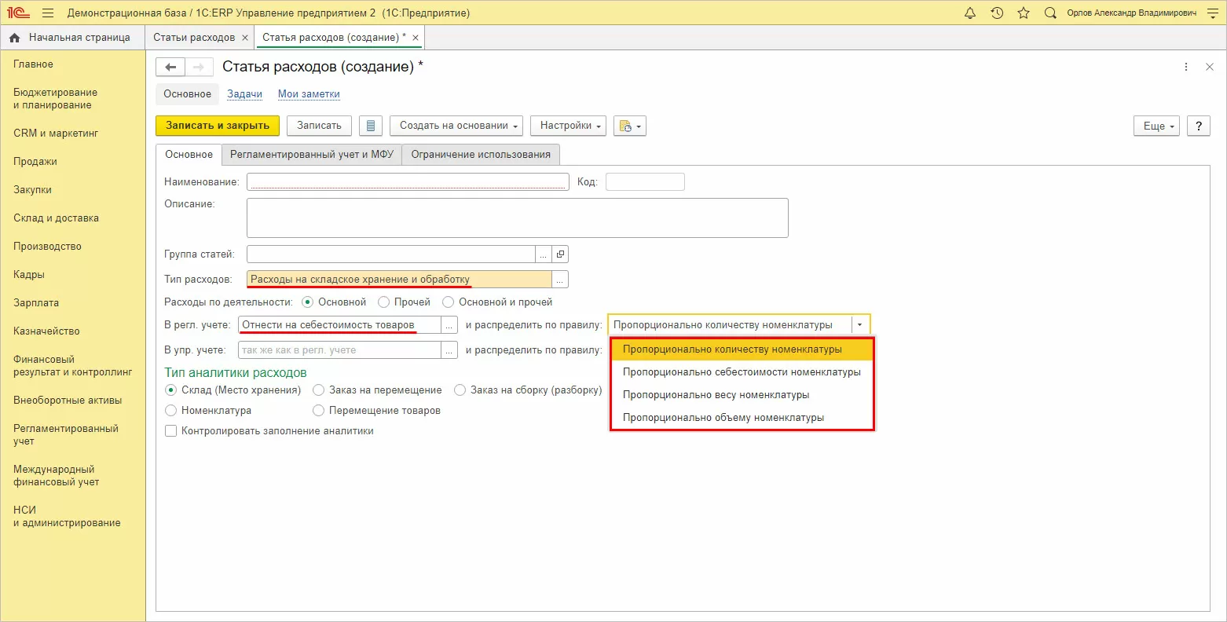The height and width of the screenshot is (622, 1227).
Task: Choose Пропорционально количеству номенклатуры in the list
Action: (x=742, y=349)
